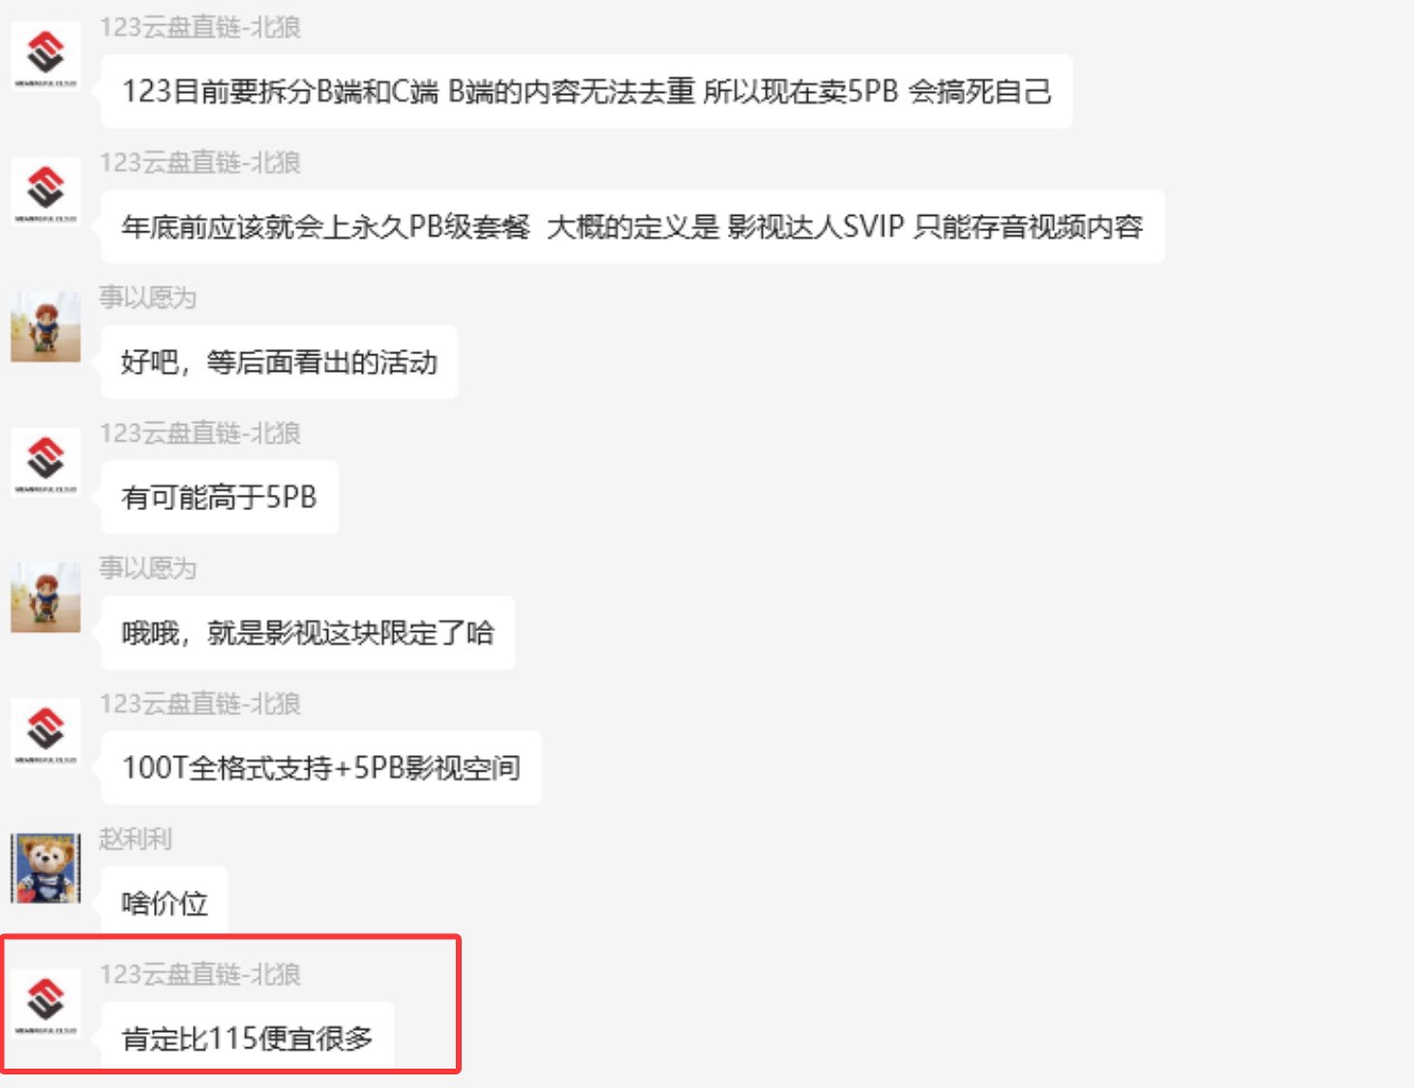This screenshot has height=1088, width=1414.
Task: Click the '肯定比115便宜很多' message bubble
Action: 248,1038
